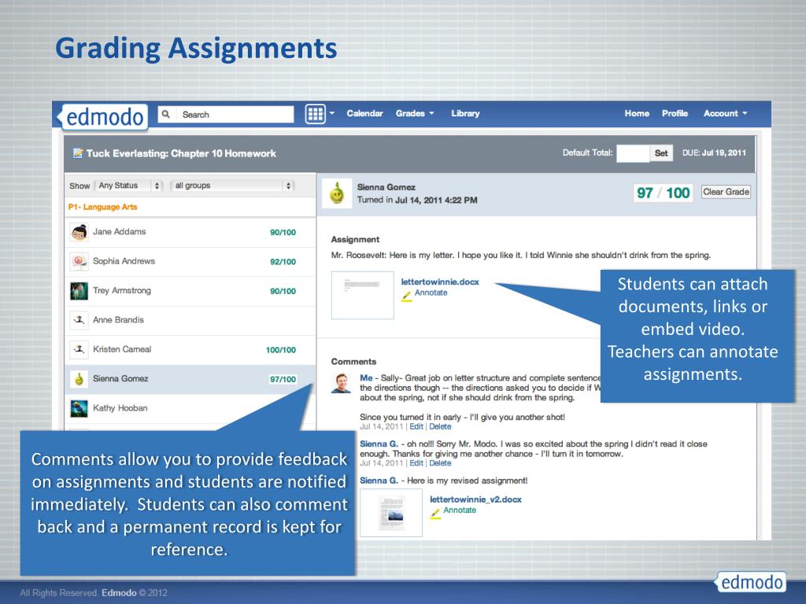Screen dimensions: 806x604
Task: Click Kristen Carneal avatar
Action: pyautogui.click(x=79, y=349)
